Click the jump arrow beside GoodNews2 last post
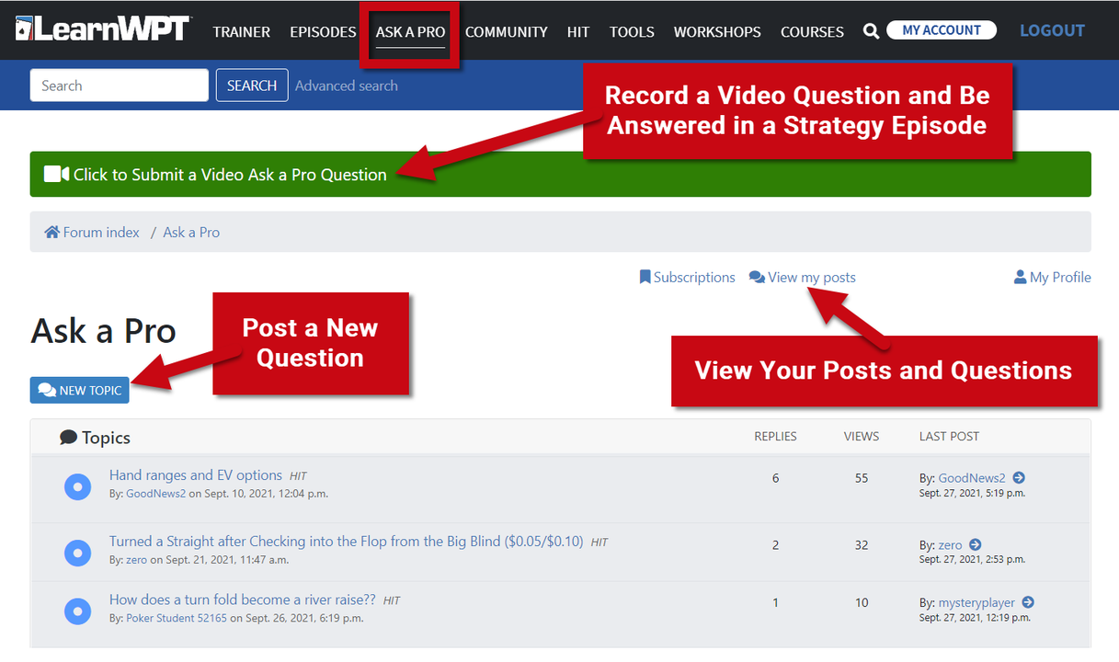Image resolution: width=1119 pixels, height=662 pixels. pyautogui.click(x=1019, y=477)
